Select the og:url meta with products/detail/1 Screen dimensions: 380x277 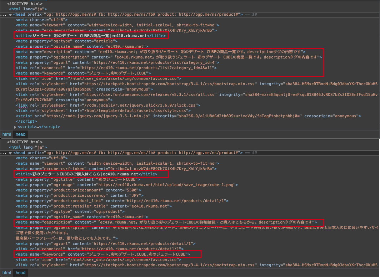[x=106, y=243]
